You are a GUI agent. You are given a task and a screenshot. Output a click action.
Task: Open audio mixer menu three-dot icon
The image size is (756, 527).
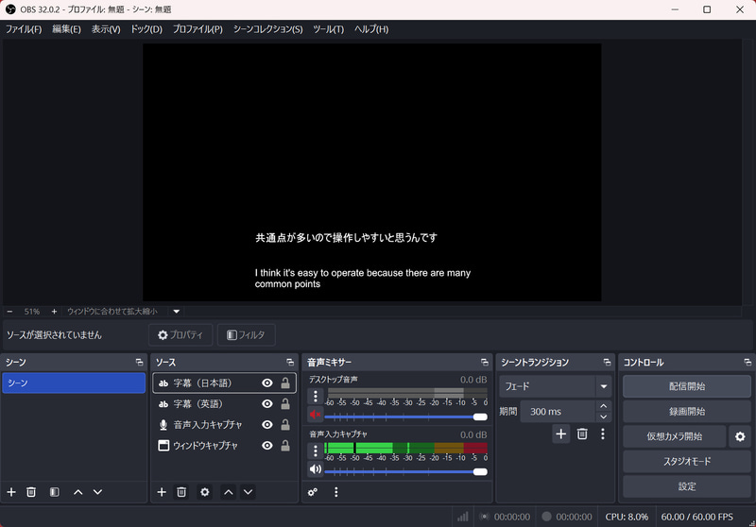coord(336,492)
